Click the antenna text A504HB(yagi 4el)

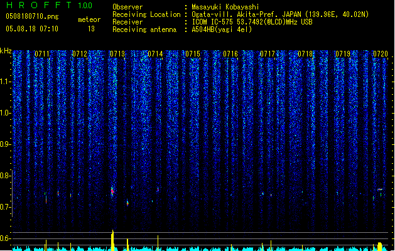tap(222, 29)
